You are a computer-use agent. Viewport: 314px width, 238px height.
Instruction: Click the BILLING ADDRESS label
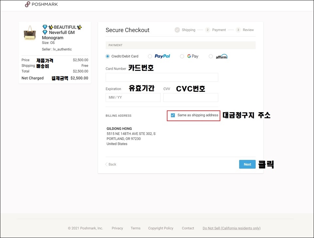coord(118,116)
